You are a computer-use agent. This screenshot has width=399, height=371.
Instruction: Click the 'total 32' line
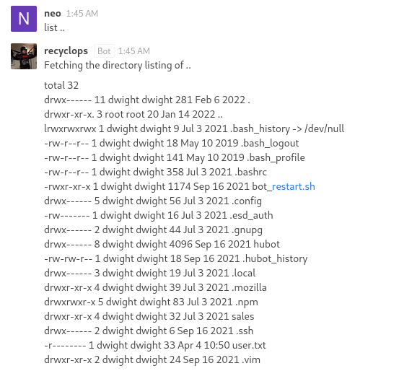61,85
